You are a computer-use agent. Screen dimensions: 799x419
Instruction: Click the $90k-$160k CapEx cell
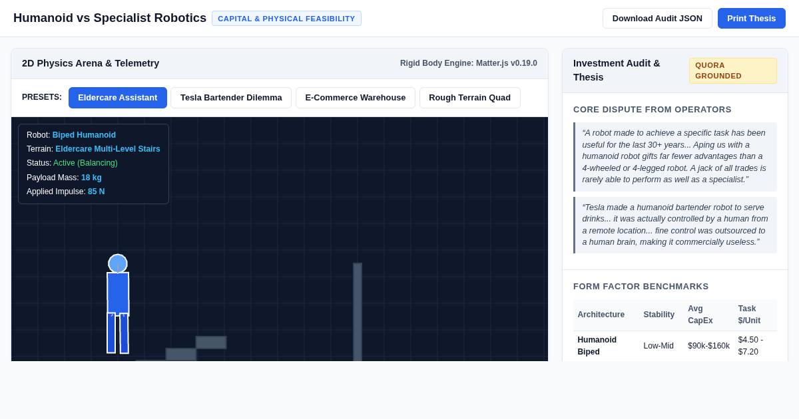point(708,346)
